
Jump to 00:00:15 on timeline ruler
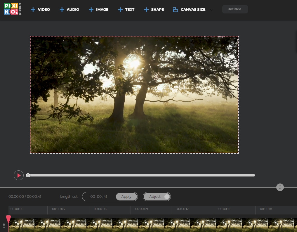224,209
